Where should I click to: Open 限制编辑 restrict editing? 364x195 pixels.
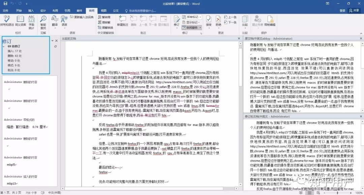click(x=270, y=21)
